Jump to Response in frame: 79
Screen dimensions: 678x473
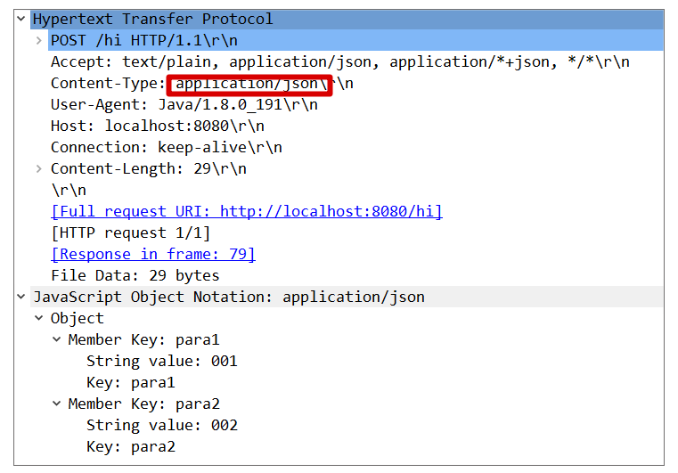point(152,254)
